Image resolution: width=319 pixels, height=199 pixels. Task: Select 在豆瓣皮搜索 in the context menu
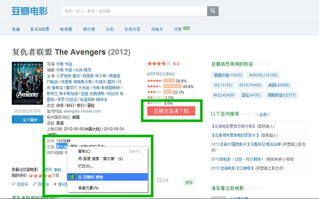pyautogui.click(x=108, y=177)
